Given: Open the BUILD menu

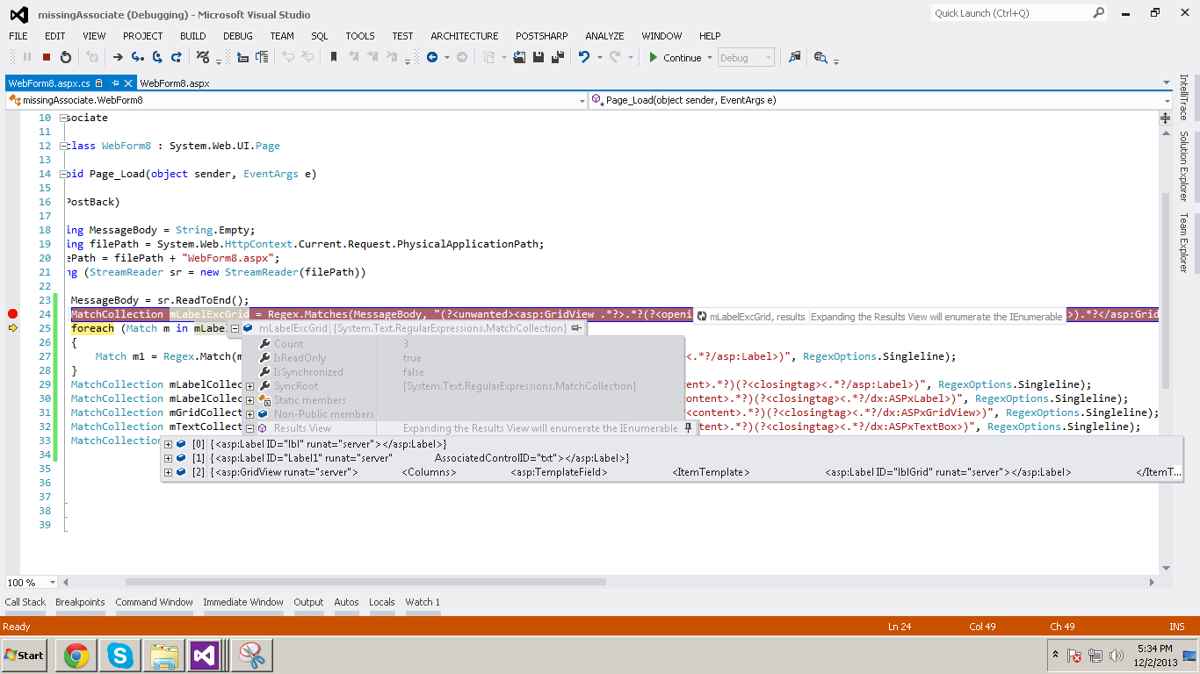Looking at the screenshot, I should tap(193, 36).
